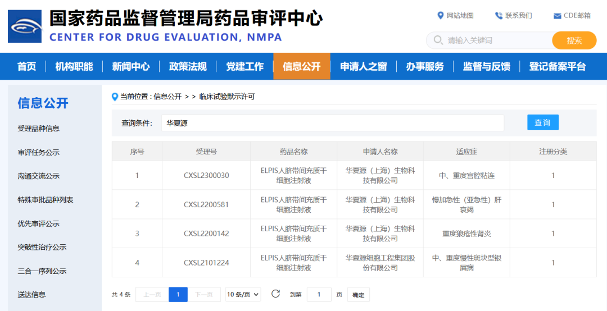Click drug name in row CXSL2300030

293,175
